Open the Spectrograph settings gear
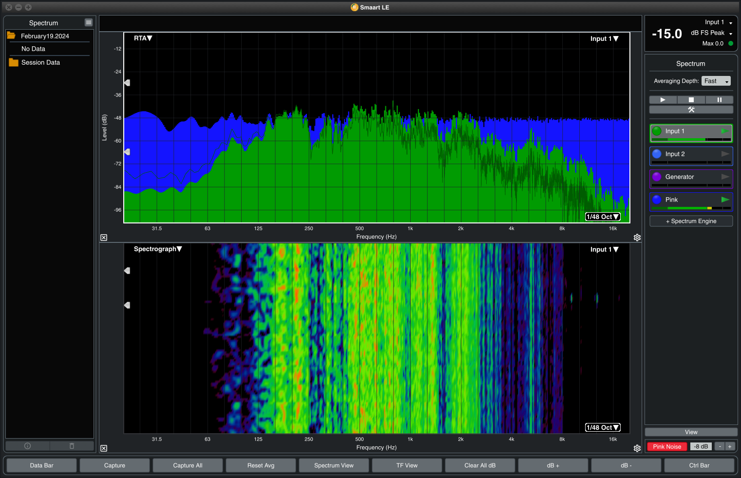The image size is (741, 478). [x=637, y=448]
